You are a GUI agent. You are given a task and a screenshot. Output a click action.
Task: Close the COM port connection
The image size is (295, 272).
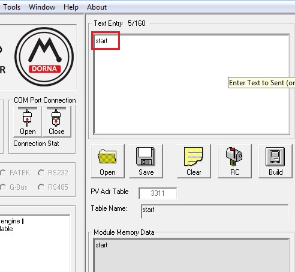click(x=56, y=121)
